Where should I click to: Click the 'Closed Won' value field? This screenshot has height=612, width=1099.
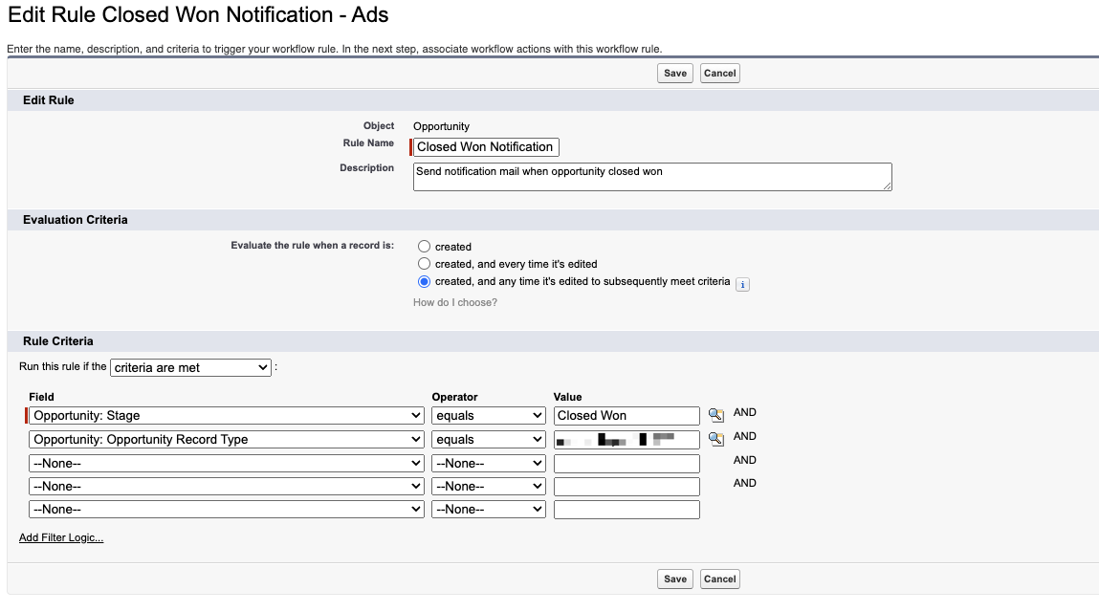(x=626, y=416)
